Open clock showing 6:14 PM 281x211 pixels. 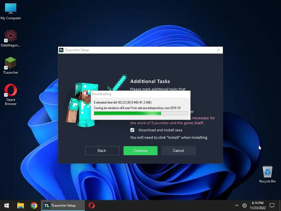pos(257,206)
